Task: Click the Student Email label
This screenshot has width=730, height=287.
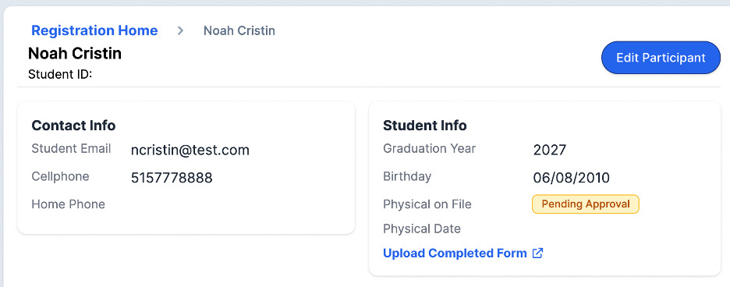Action: click(71, 149)
